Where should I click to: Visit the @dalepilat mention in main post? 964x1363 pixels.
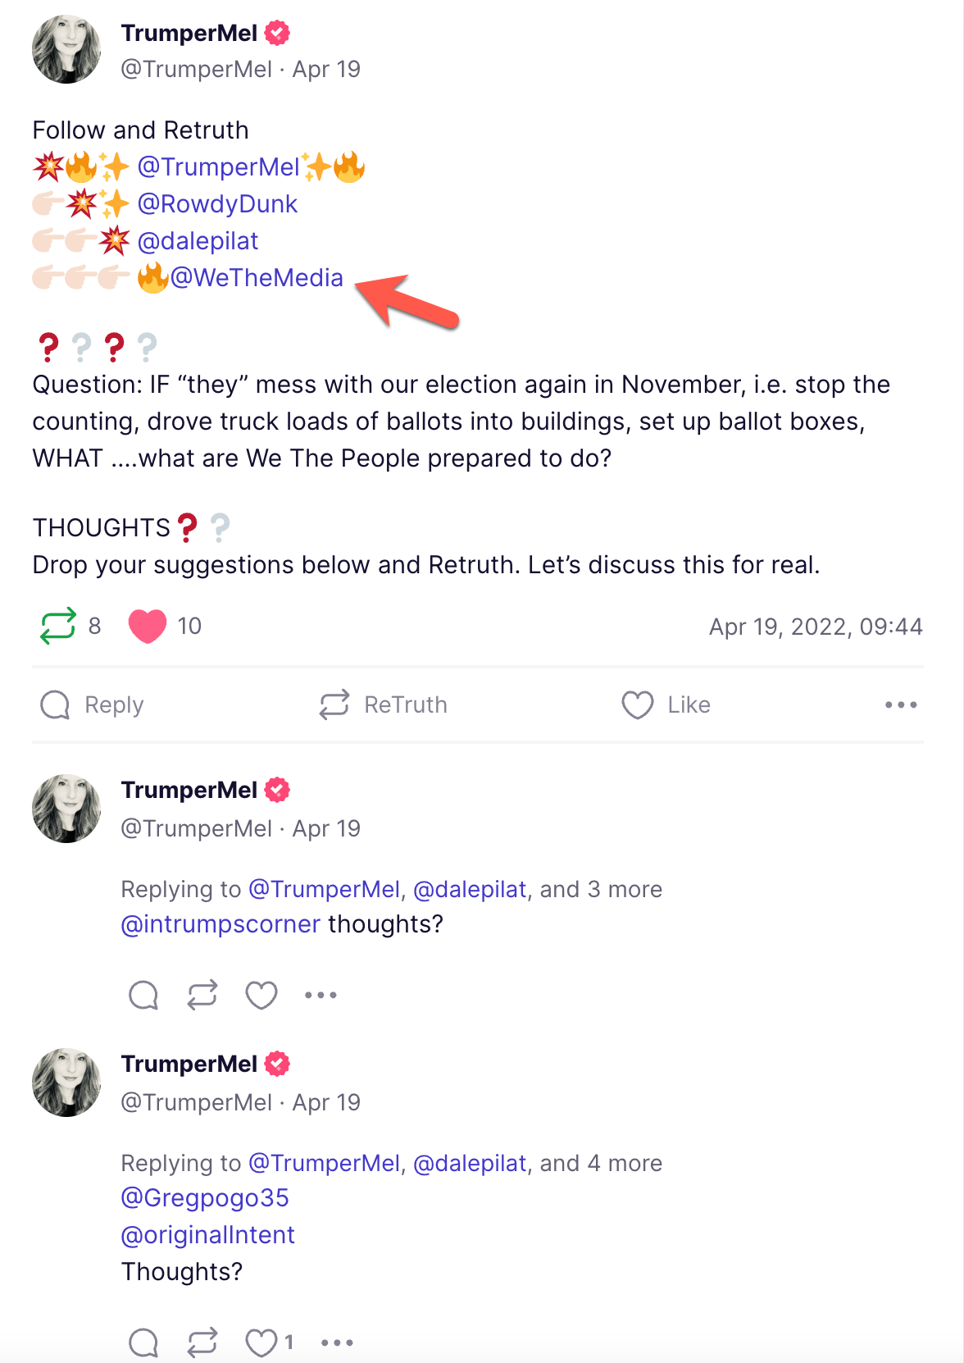(x=198, y=241)
